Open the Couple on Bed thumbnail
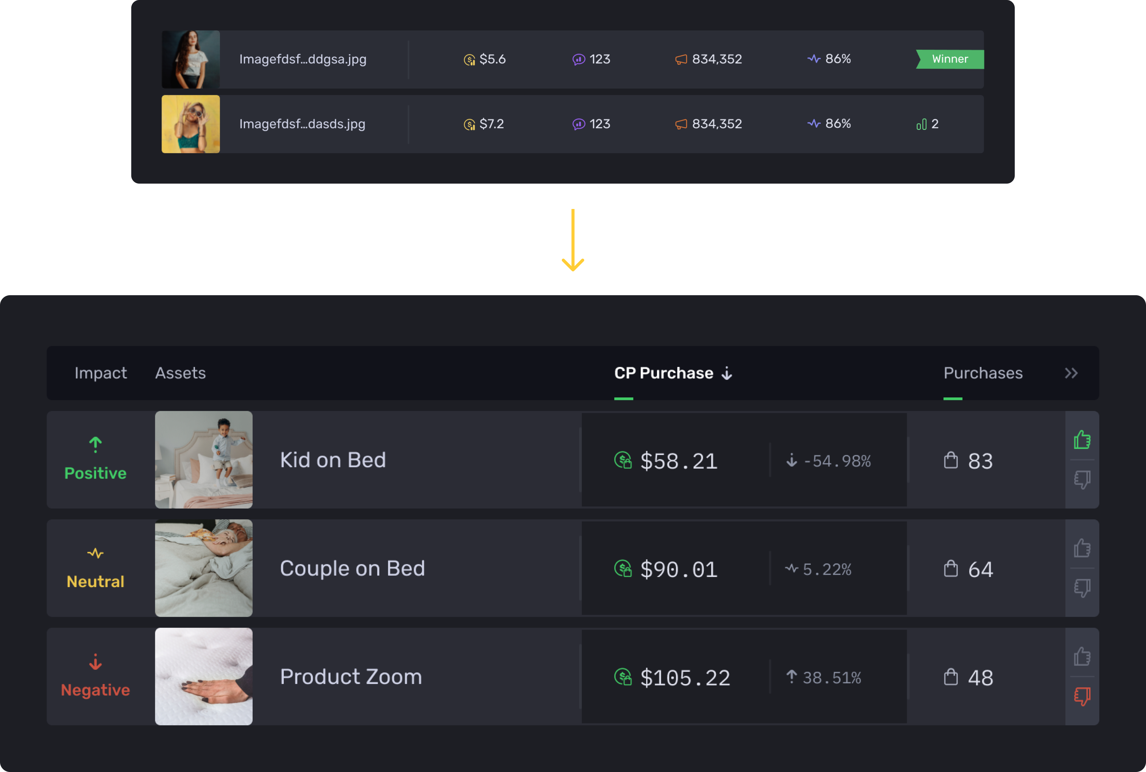Image resolution: width=1146 pixels, height=772 pixels. [x=204, y=568]
